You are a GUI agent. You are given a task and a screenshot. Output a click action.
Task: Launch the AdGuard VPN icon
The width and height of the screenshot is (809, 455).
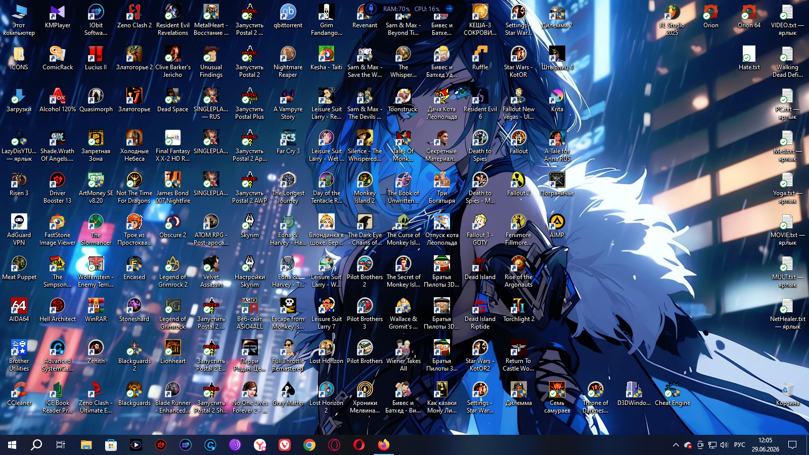click(19, 230)
